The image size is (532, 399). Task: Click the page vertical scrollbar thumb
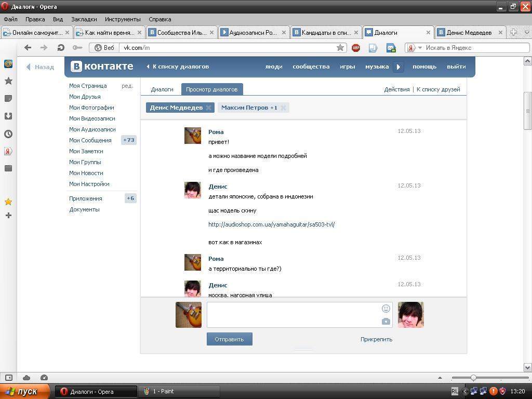coord(528,111)
